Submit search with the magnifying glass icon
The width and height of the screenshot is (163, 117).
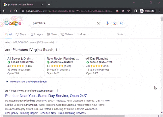pyautogui.click(x=122, y=23)
